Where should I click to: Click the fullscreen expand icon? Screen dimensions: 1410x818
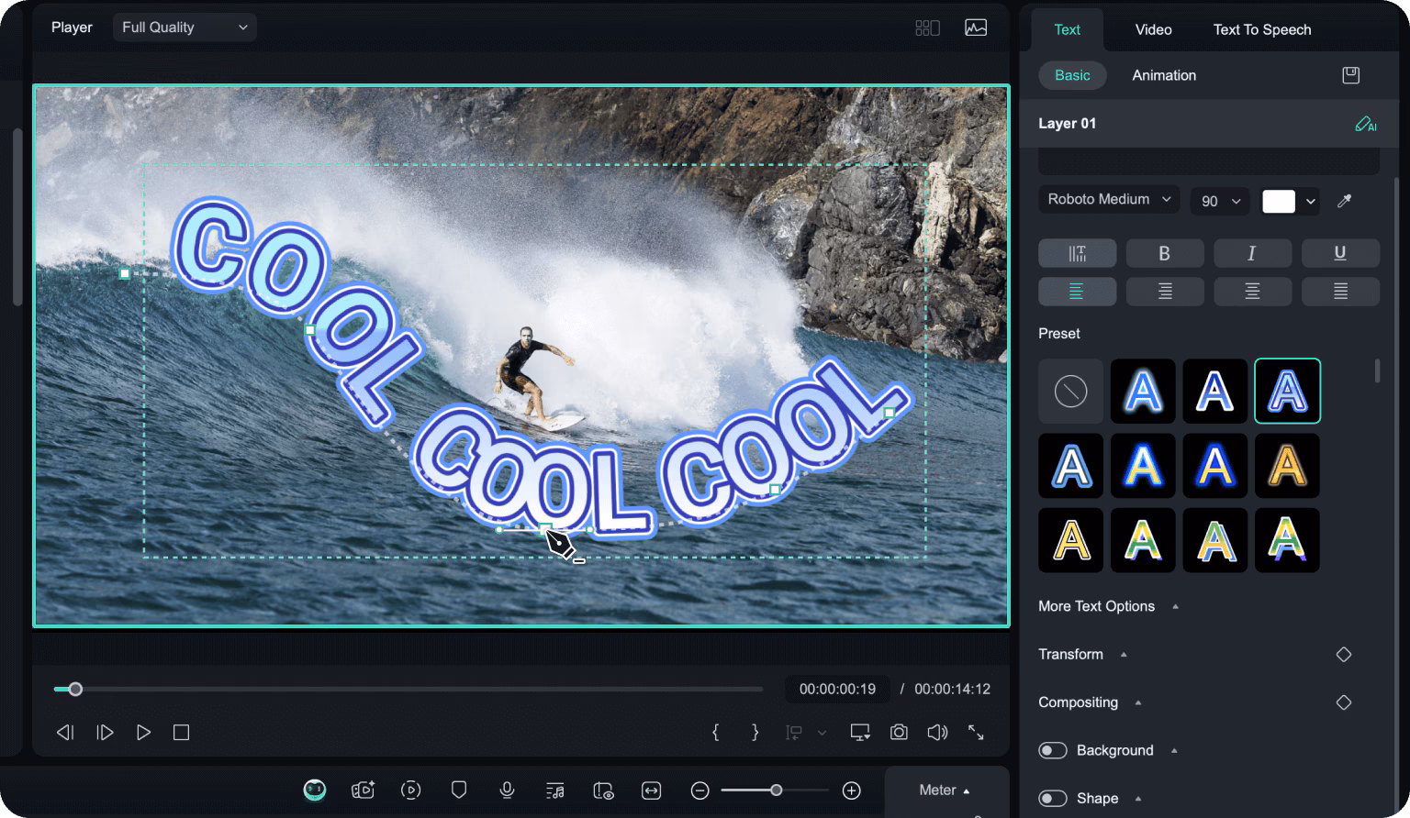pos(976,732)
